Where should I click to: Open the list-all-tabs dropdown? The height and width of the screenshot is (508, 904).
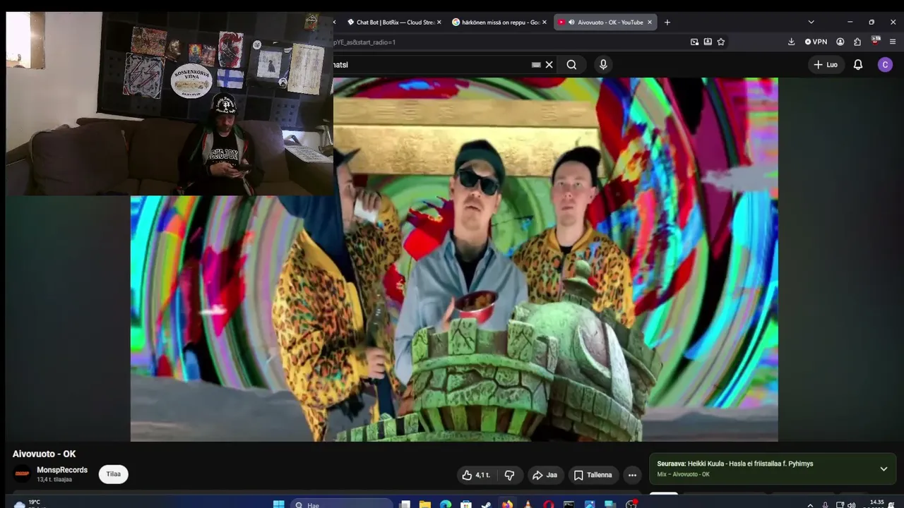(811, 23)
